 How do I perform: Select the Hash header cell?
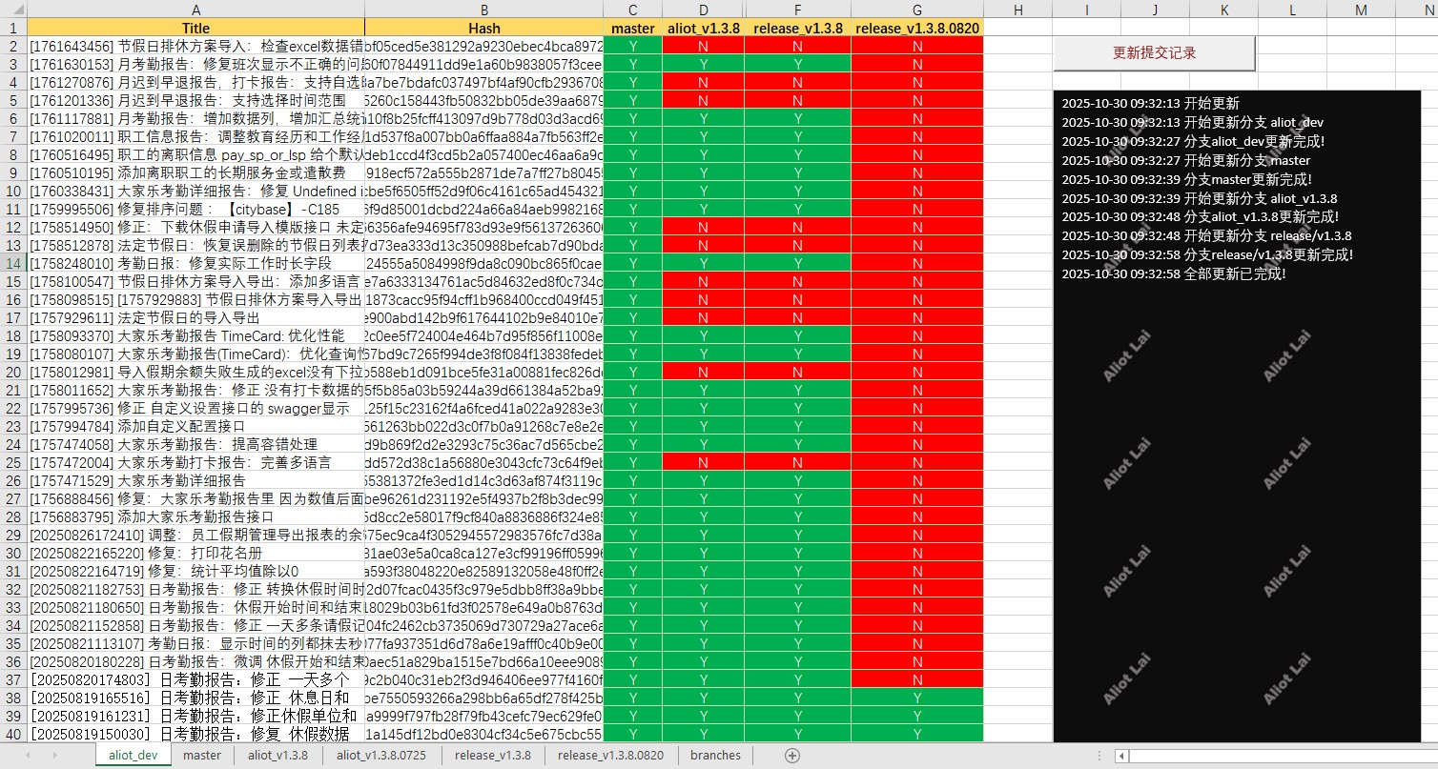click(483, 29)
